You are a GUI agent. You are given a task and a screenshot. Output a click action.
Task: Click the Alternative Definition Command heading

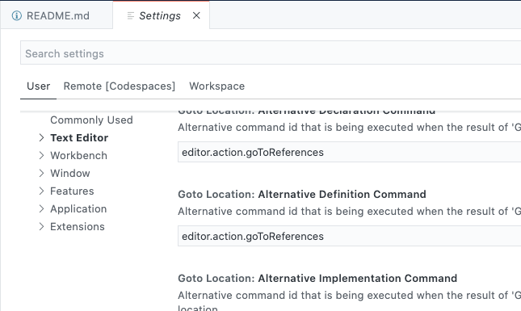click(302, 194)
